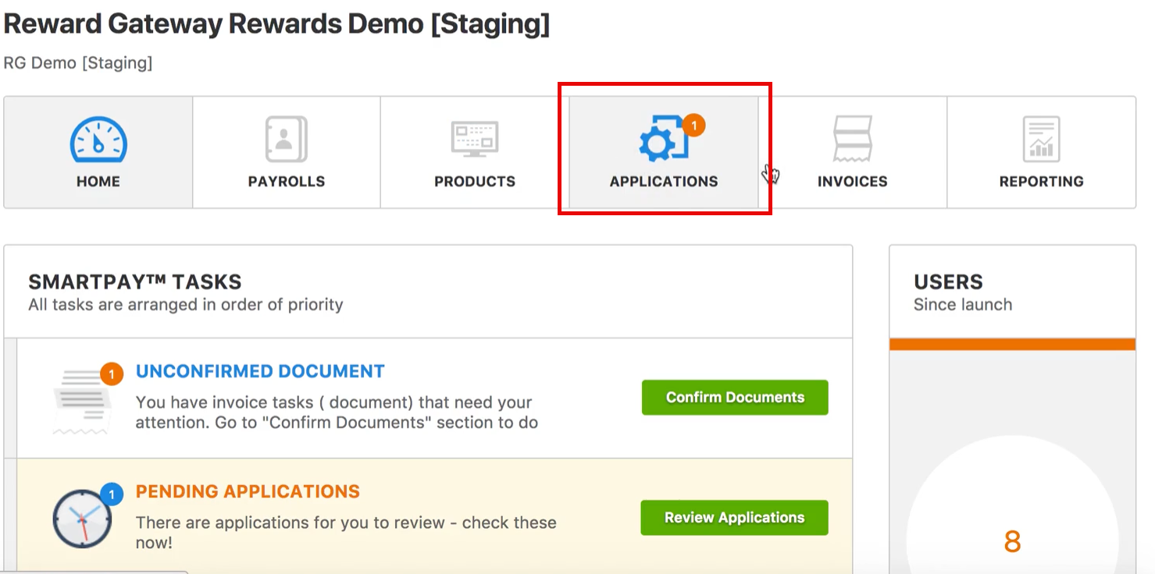This screenshot has width=1155, height=574.
Task: Select the Home speedometer icon
Action: [x=97, y=137]
